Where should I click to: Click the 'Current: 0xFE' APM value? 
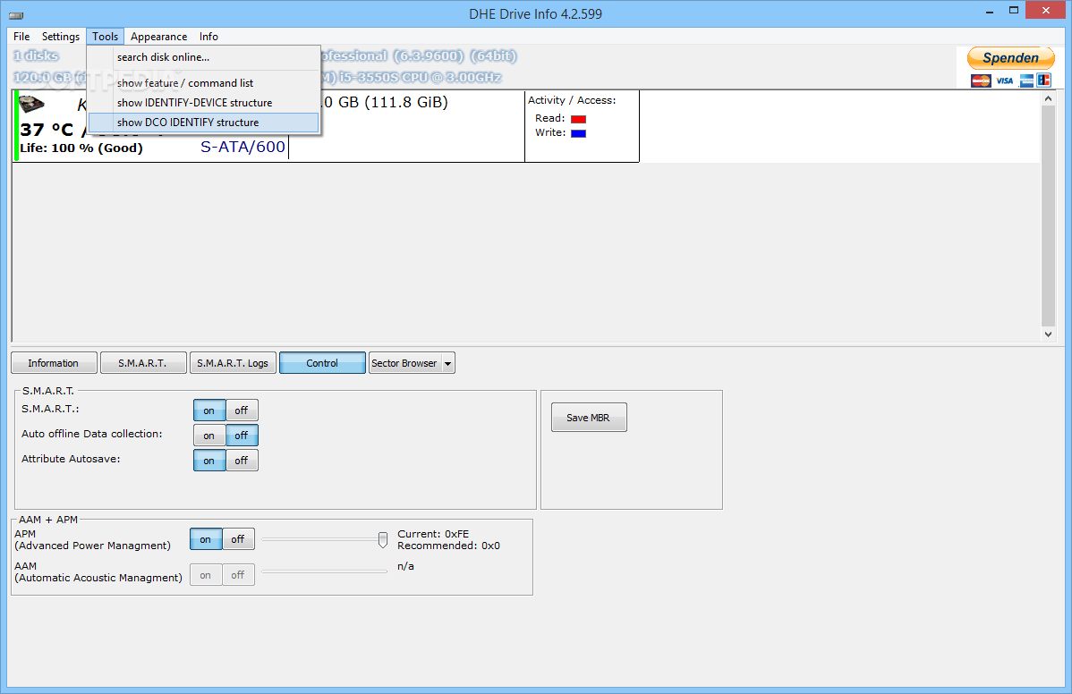[x=433, y=534]
